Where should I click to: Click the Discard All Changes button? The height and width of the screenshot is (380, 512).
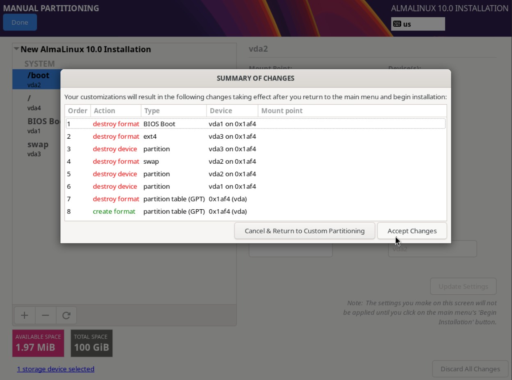click(470, 369)
